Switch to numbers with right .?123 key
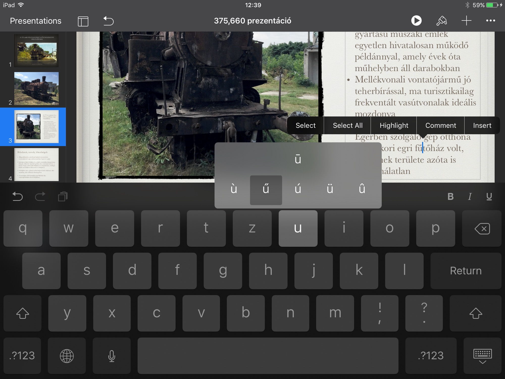Image resolution: width=505 pixels, height=379 pixels. 431,356
